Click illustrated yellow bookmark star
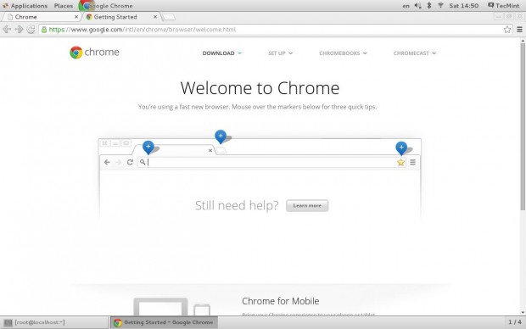Screen dimensions: 526x329 [400, 162]
